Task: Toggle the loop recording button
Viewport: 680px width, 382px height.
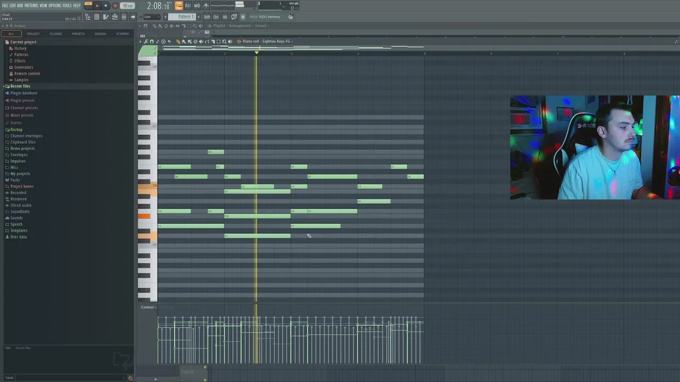Action: [x=197, y=6]
